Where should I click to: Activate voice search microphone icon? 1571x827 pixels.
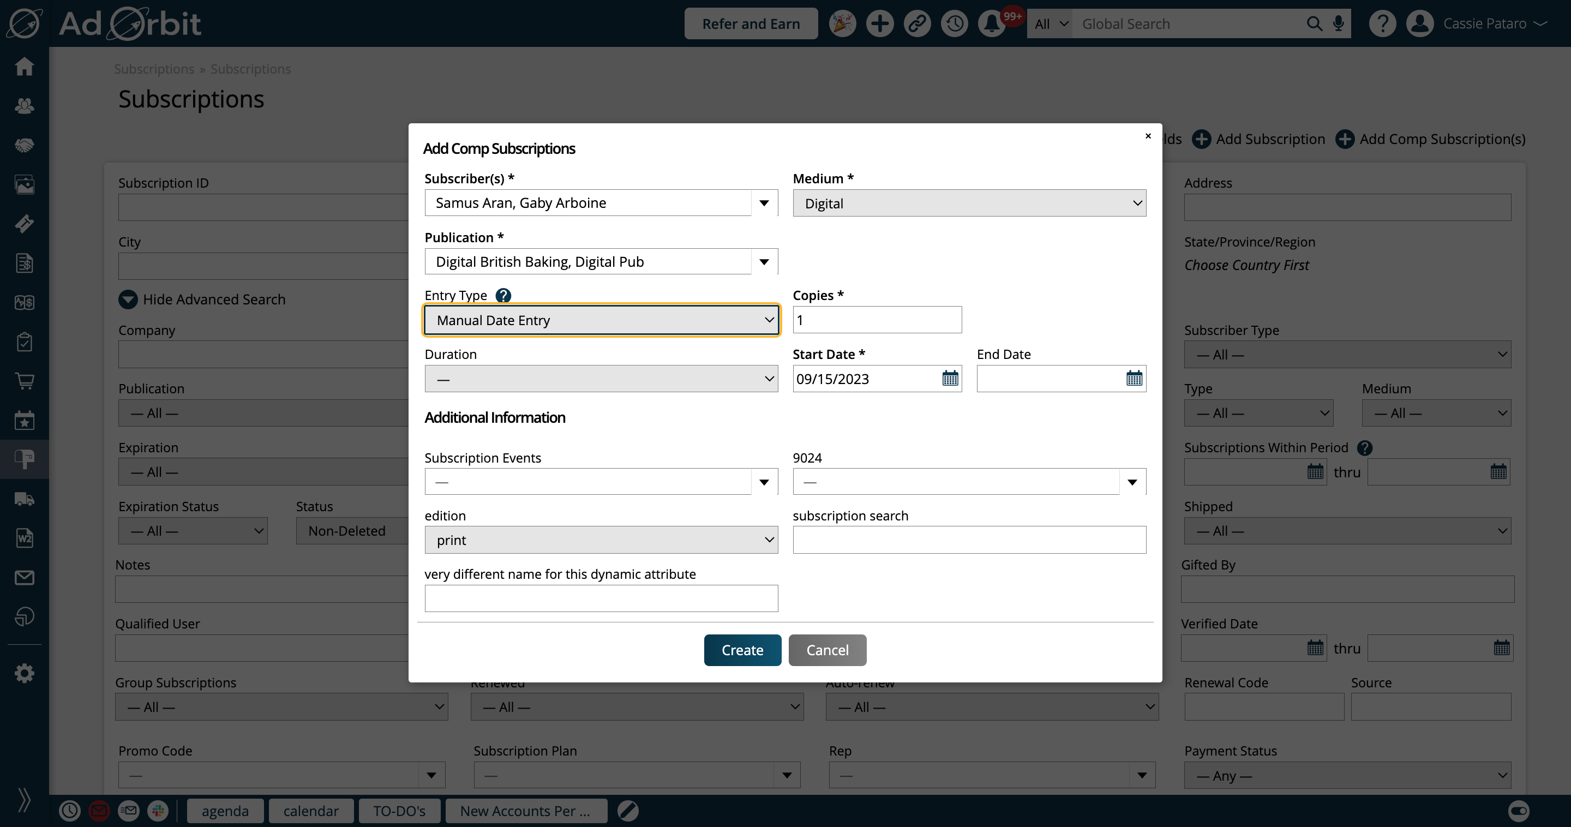click(x=1339, y=24)
